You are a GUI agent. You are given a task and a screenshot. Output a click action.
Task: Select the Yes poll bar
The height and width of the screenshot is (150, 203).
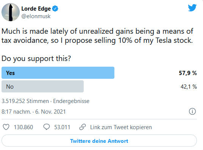58,73
